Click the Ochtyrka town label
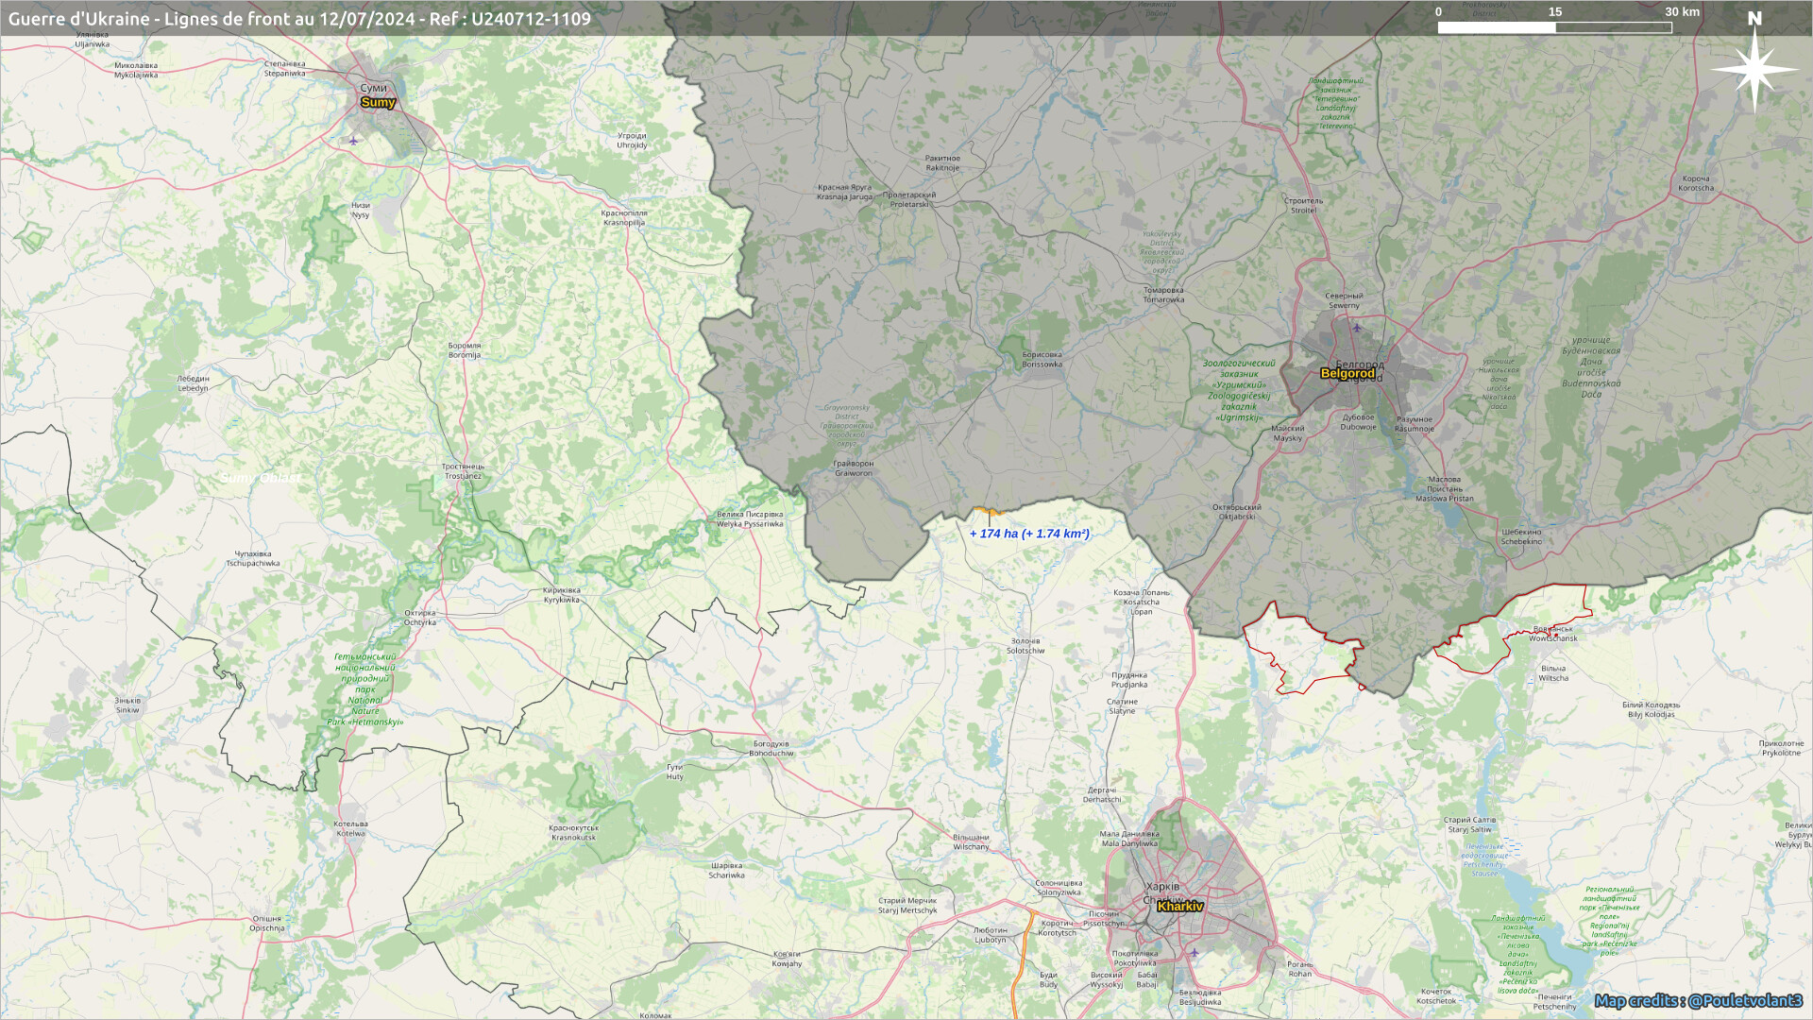 coord(420,618)
